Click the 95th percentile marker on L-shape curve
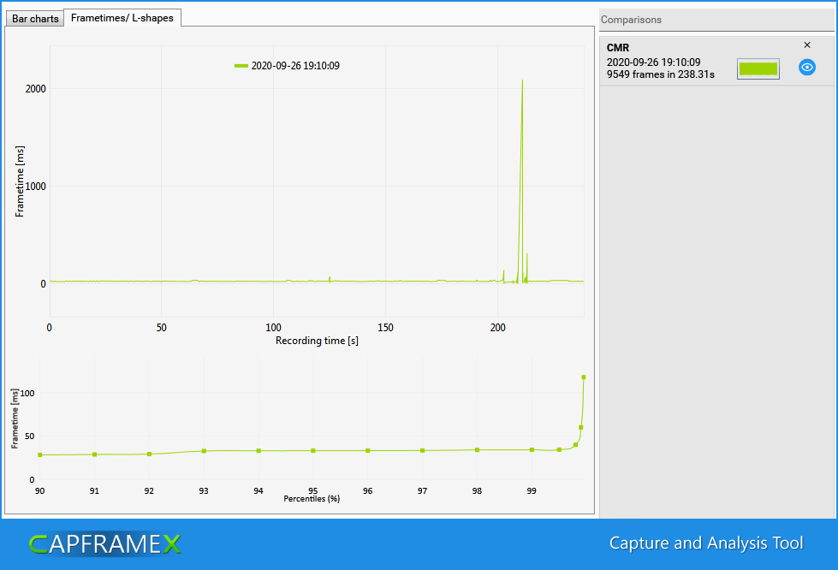838x570 pixels. pyautogui.click(x=313, y=451)
